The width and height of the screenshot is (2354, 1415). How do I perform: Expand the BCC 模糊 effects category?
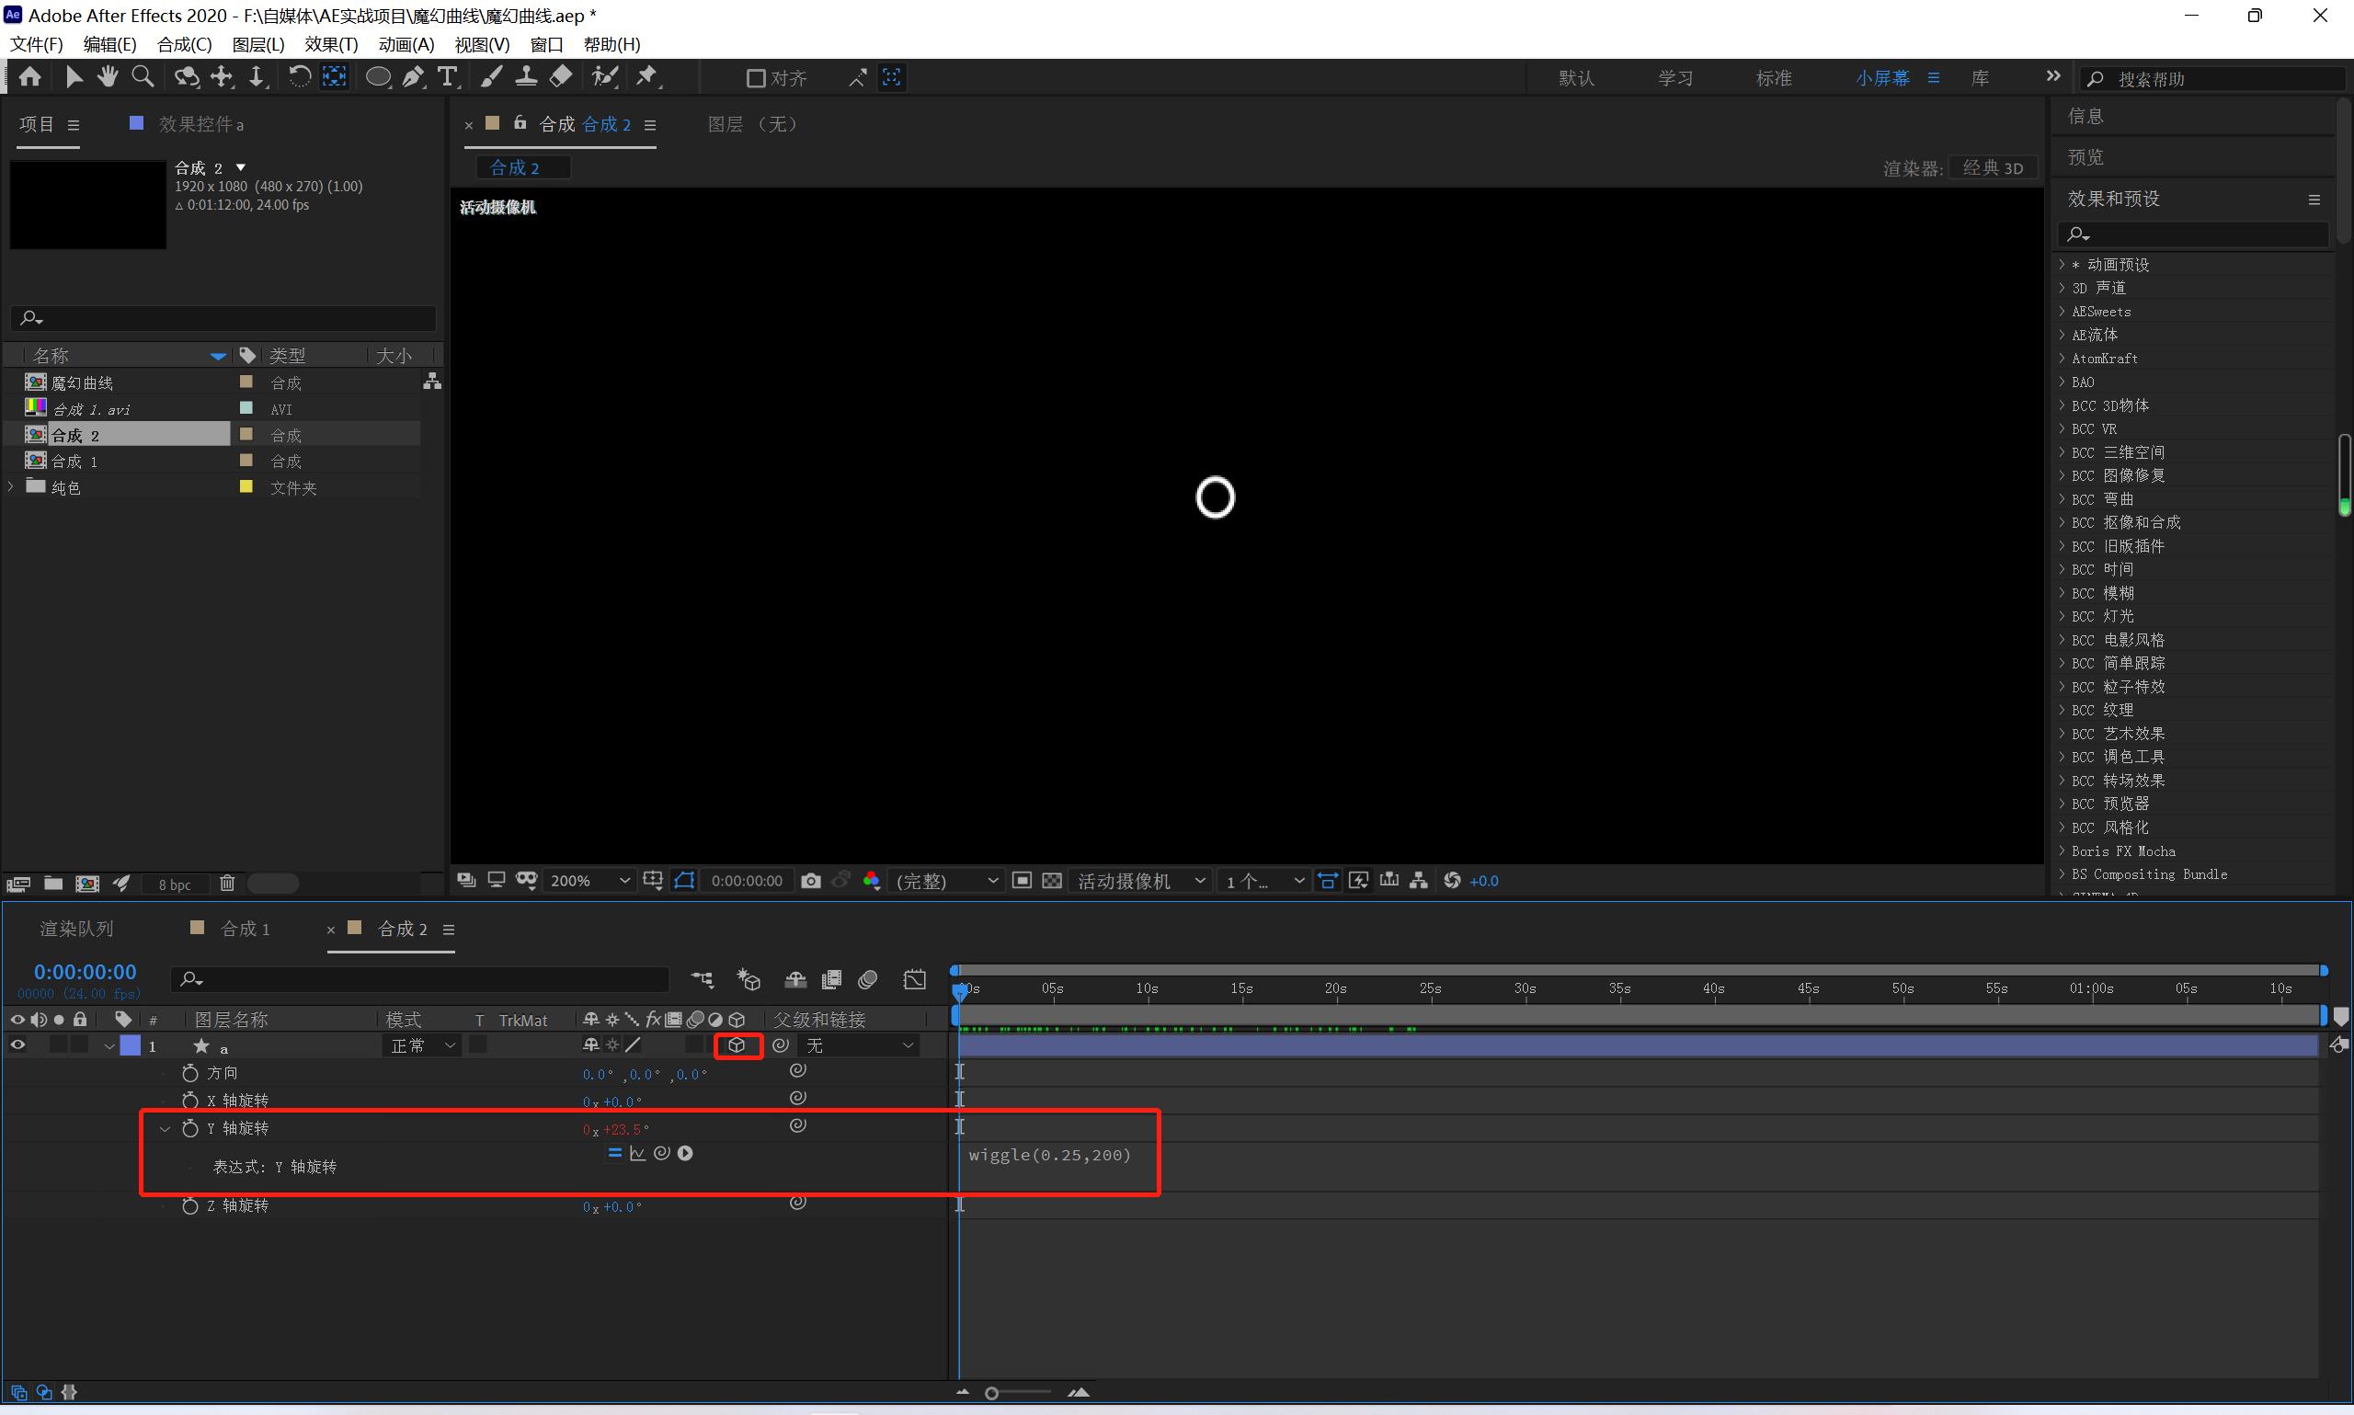pyautogui.click(x=2062, y=592)
